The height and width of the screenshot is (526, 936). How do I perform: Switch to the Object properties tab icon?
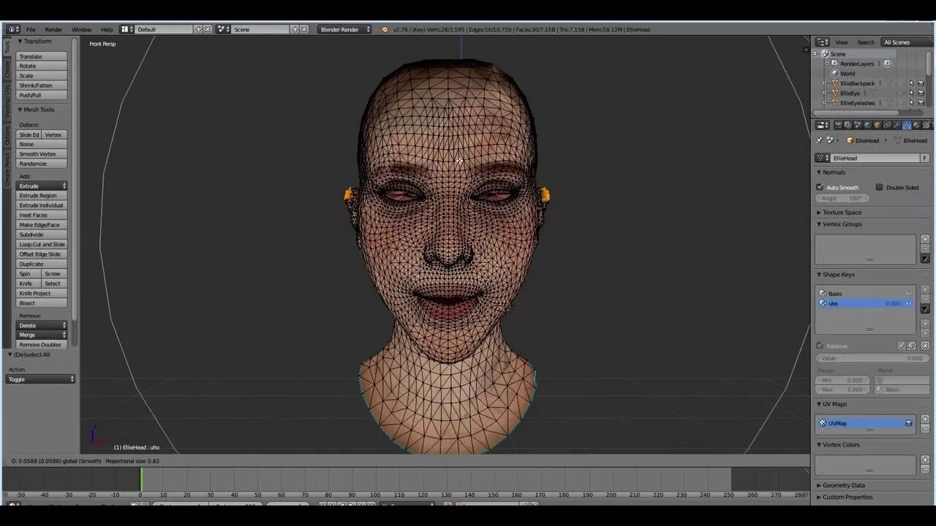click(877, 126)
